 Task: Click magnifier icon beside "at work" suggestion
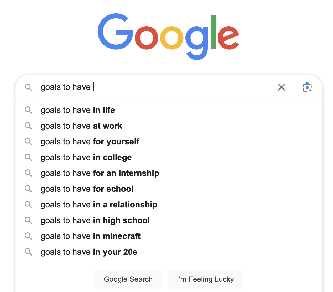pyautogui.click(x=29, y=126)
